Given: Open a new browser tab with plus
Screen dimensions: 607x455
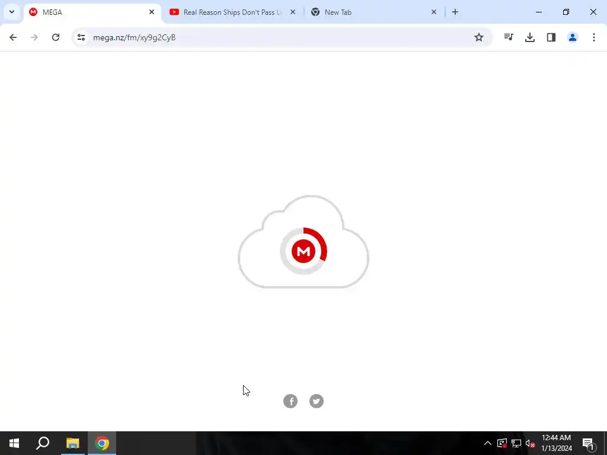Looking at the screenshot, I should point(455,12).
